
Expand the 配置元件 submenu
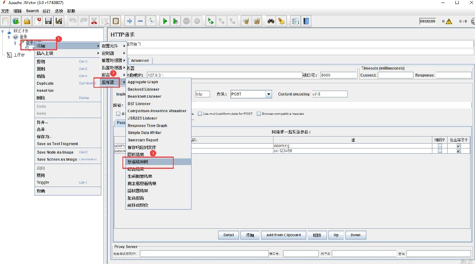(113, 46)
